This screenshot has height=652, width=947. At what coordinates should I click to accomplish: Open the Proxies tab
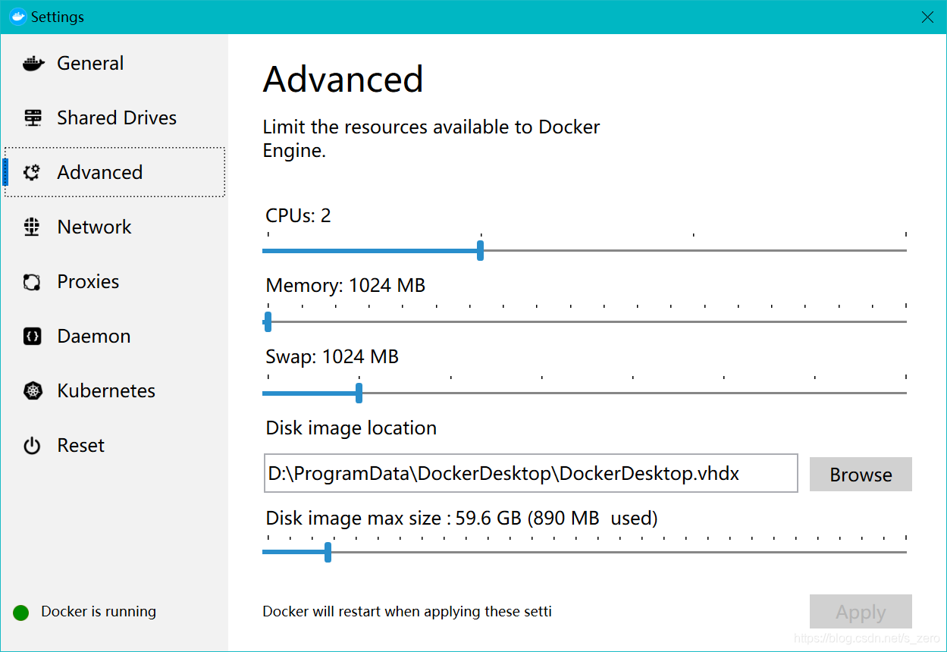(x=114, y=282)
